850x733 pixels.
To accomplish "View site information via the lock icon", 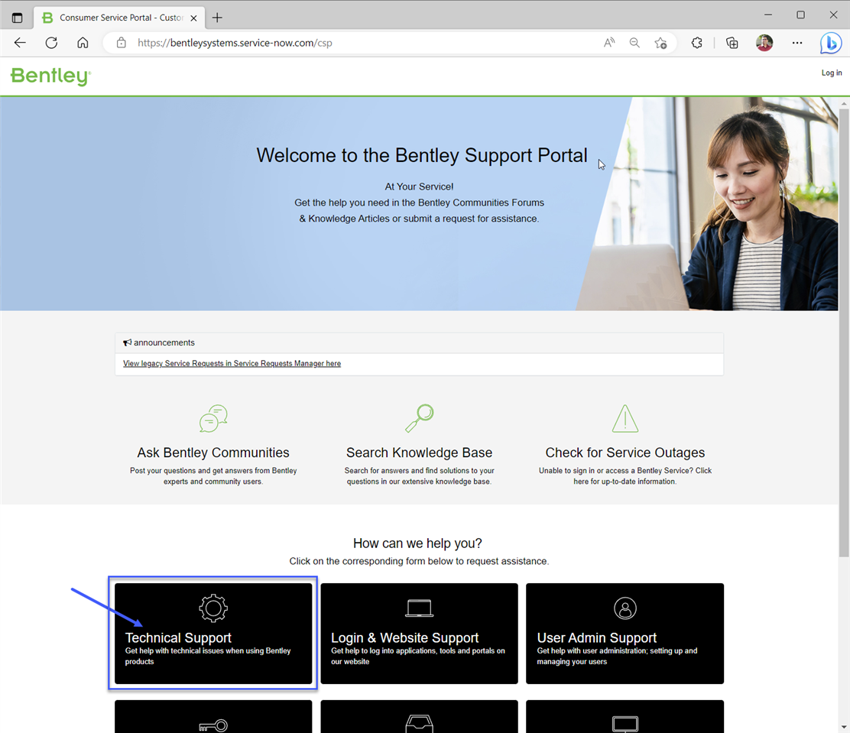I will (x=122, y=43).
